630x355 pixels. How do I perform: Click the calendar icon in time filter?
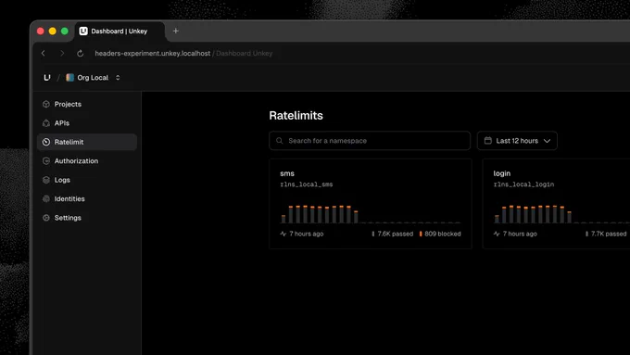tap(487, 141)
